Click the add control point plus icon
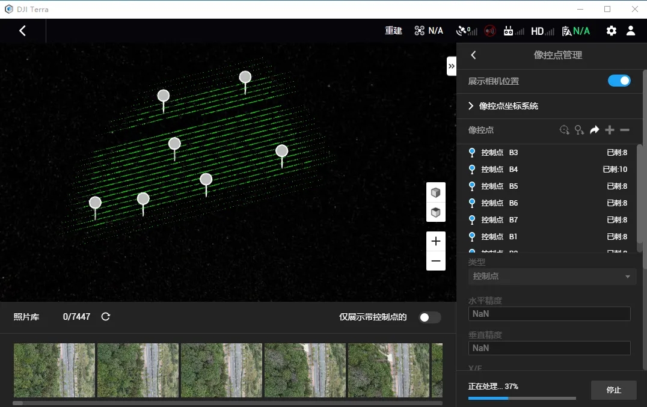Screen dimensions: 647x407 [610, 130]
